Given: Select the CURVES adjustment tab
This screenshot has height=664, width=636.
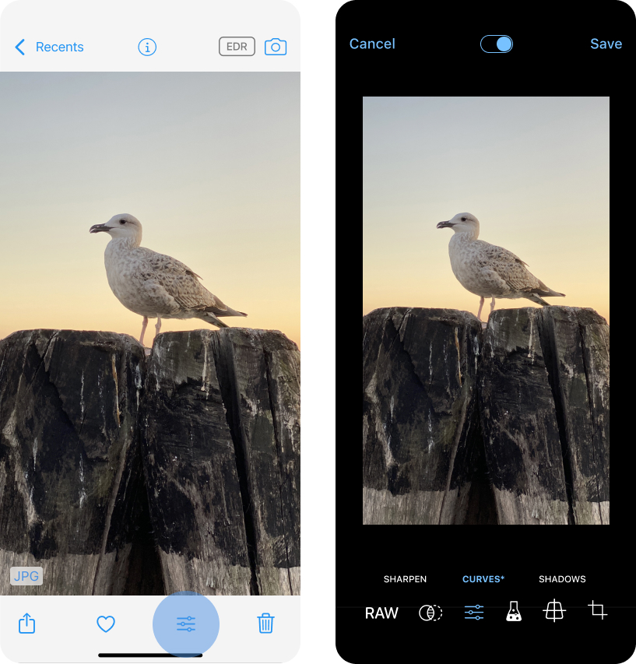Looking at the screenshot, I should pyautogui.click(x=483, y=579).
